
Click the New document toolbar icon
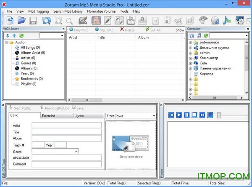[10, 21]
